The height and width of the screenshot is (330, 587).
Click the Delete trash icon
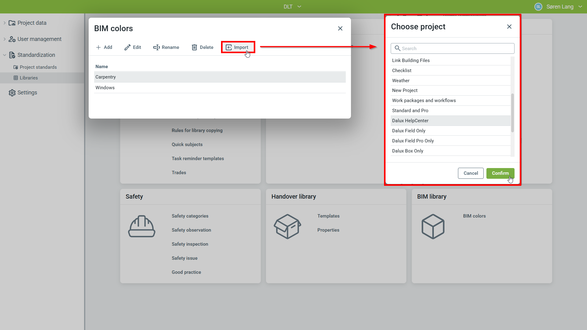[194, 47]
